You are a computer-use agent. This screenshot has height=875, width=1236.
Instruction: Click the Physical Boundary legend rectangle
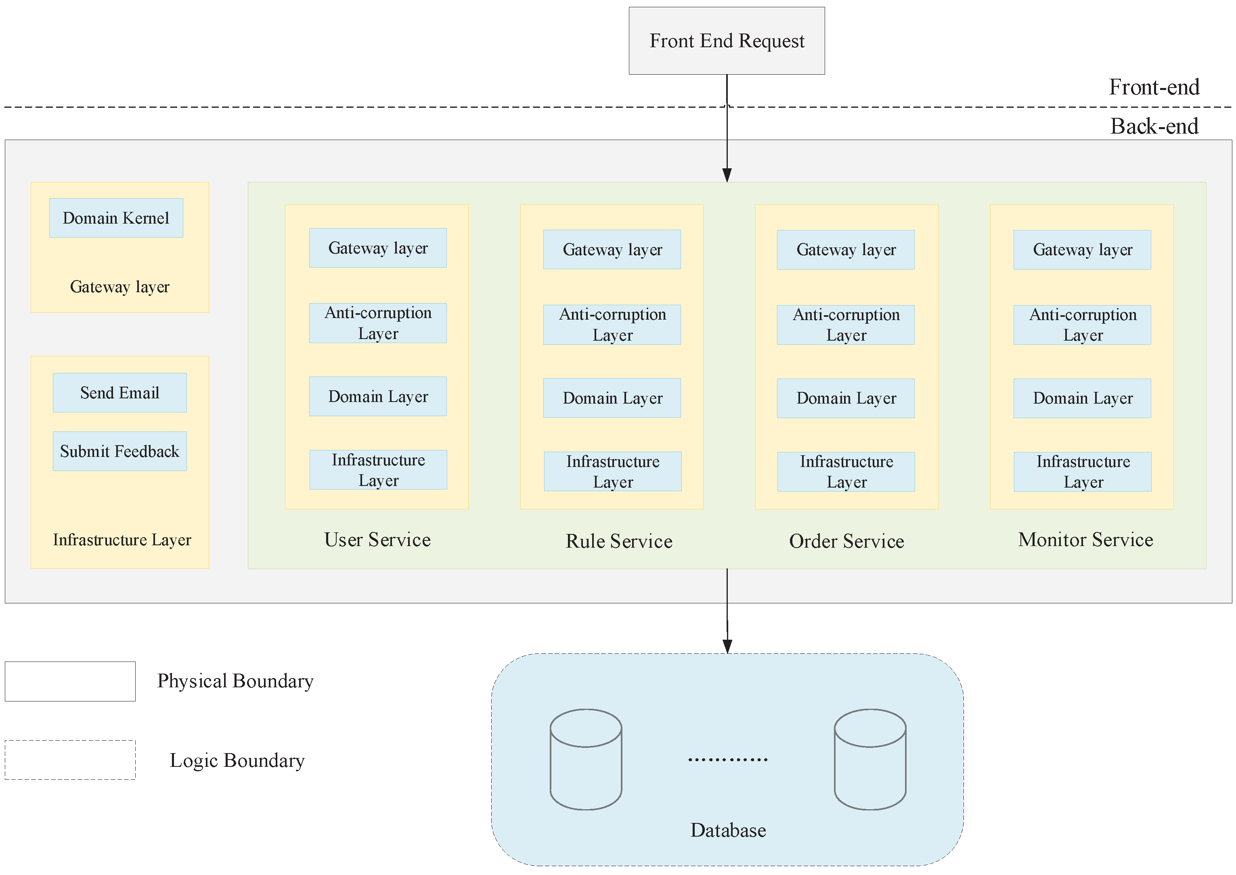tap(70, 682)
